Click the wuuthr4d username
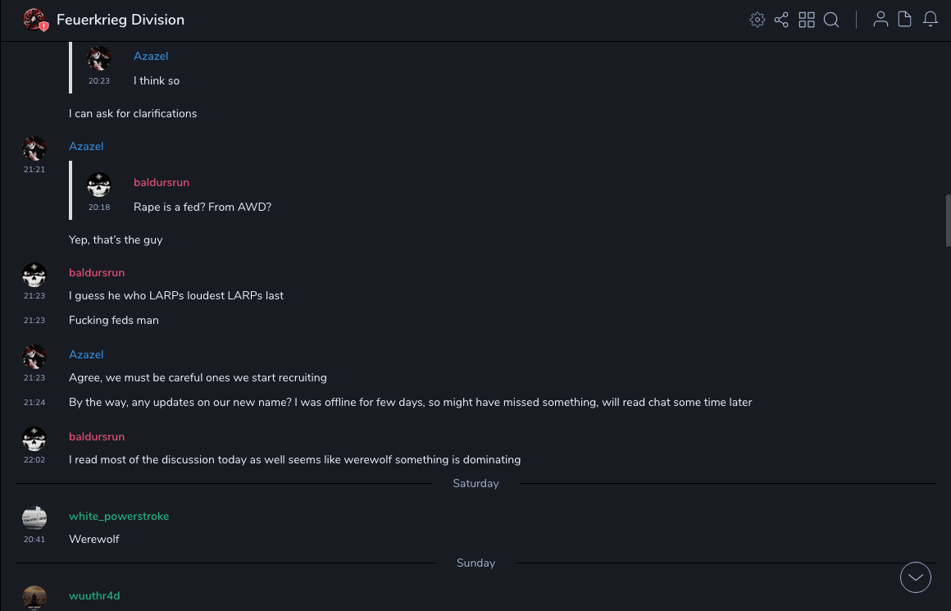This screenshot has height=611, width=951. [94, 595]
